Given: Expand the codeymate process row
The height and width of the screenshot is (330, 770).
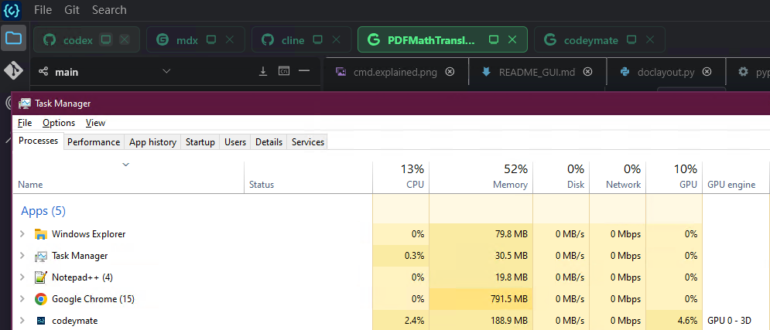Looking at the screenshot, I should [22, 320].
